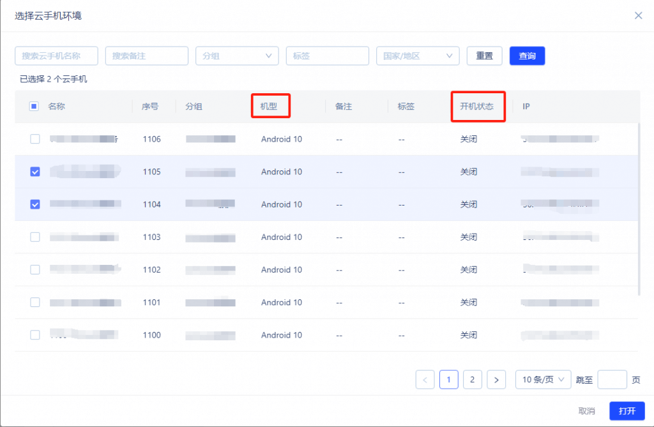Uncheck the row 1104 checkbox
654x427 pixels.
pos(35,204)
